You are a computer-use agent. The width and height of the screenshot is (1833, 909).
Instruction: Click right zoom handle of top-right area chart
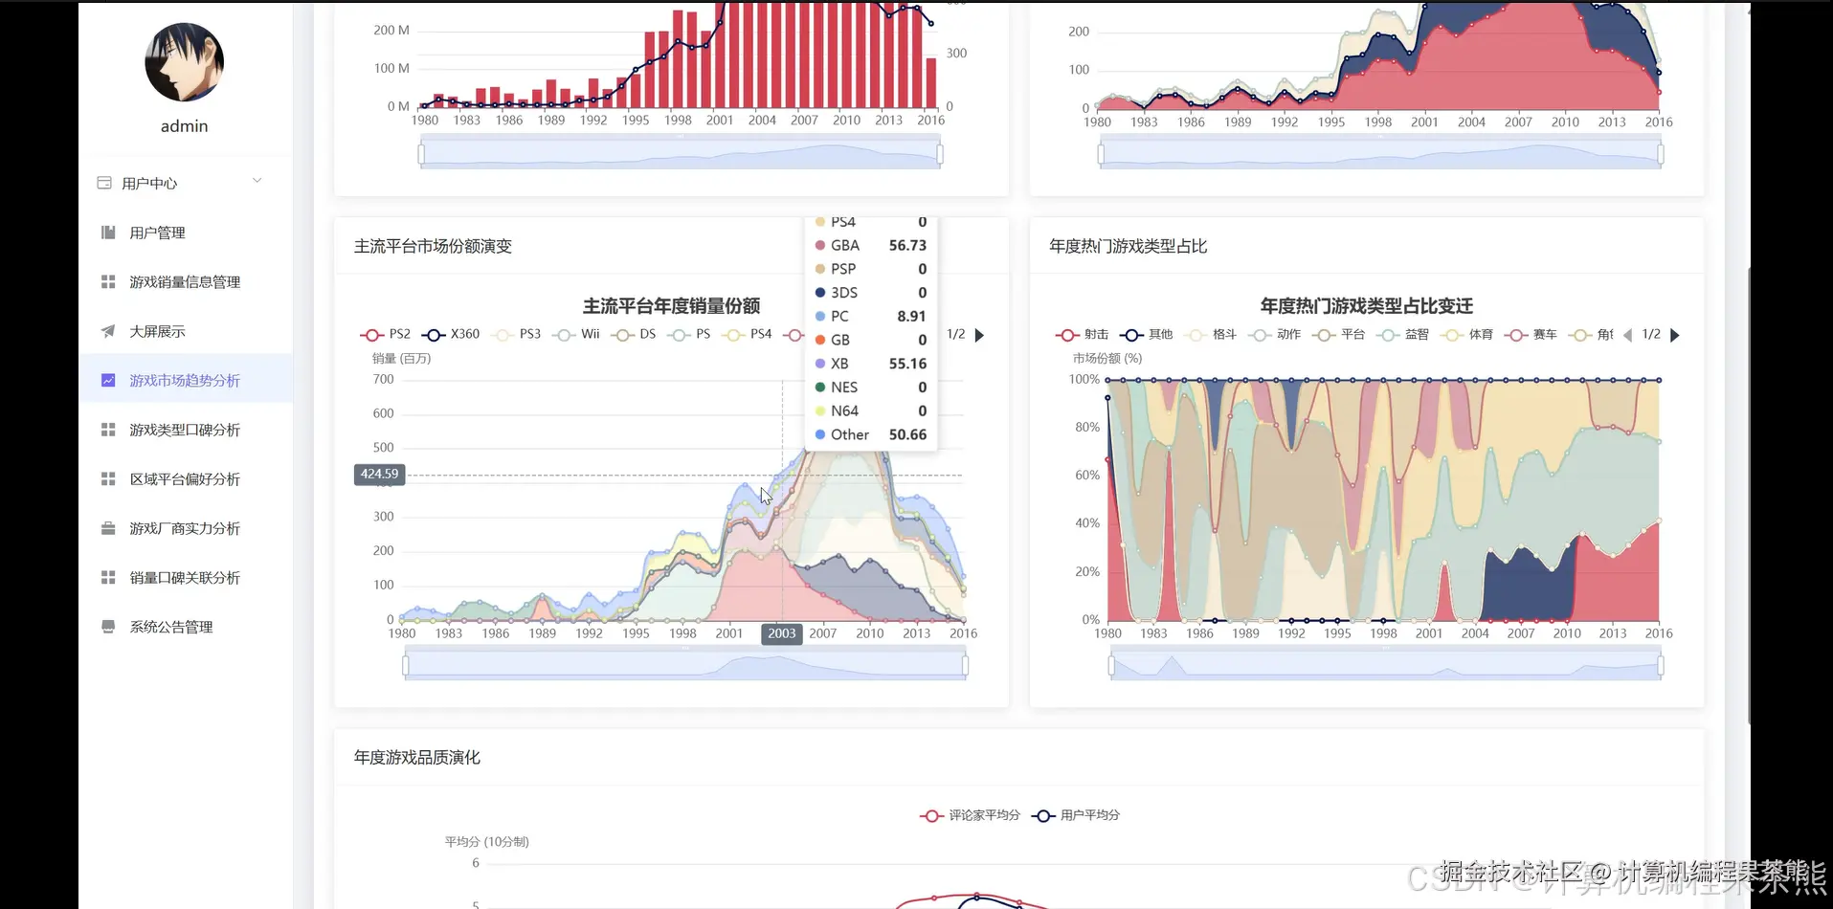tap(1661, 154)
